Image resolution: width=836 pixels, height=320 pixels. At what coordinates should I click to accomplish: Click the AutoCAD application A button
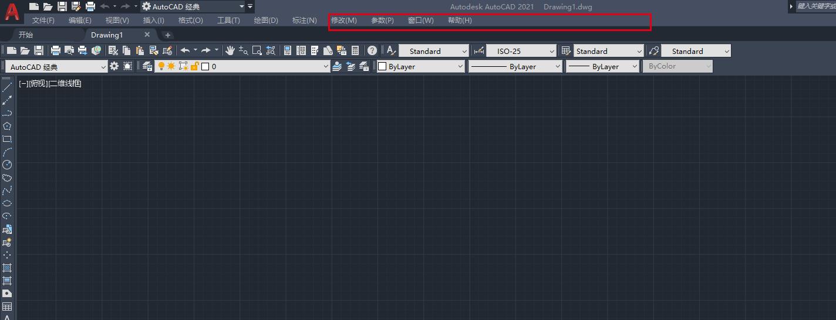pos(12,12)
